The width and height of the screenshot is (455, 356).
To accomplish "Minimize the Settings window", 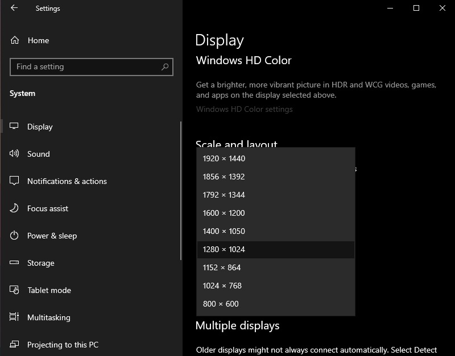I will pos(390,8).
